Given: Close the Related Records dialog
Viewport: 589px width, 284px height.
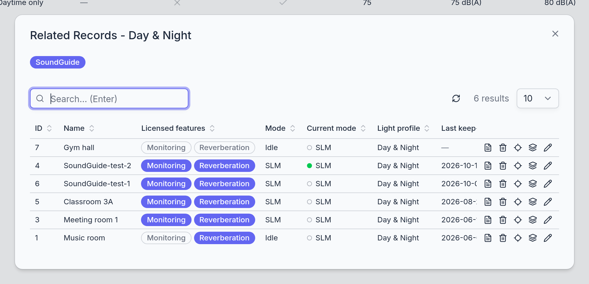Looking at the screenshot, I should 555,34.
